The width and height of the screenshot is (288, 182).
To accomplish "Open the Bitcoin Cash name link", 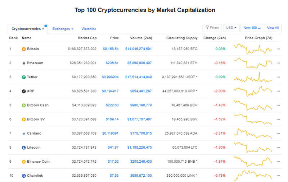I will click(38, 105).
